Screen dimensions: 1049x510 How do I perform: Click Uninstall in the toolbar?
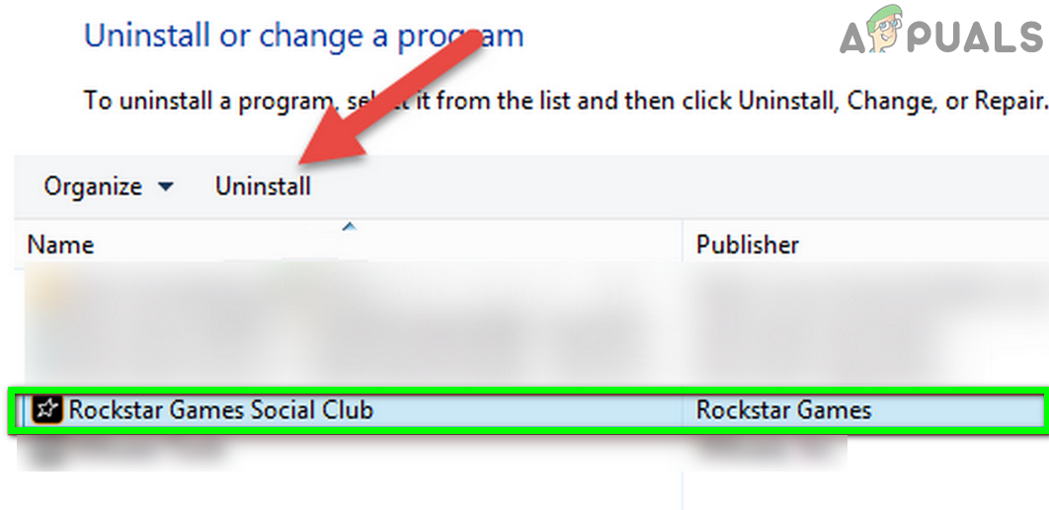click(x=263, y=185)
